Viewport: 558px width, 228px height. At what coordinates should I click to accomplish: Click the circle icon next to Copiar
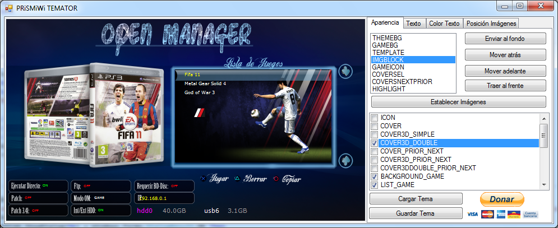tap(276, 179)
